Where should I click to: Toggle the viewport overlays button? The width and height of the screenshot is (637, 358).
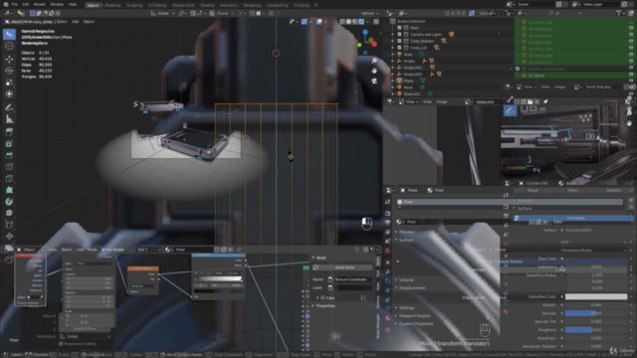(x=319, y=22)
